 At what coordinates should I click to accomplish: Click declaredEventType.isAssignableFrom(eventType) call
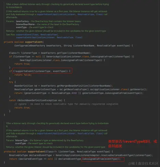89,159
